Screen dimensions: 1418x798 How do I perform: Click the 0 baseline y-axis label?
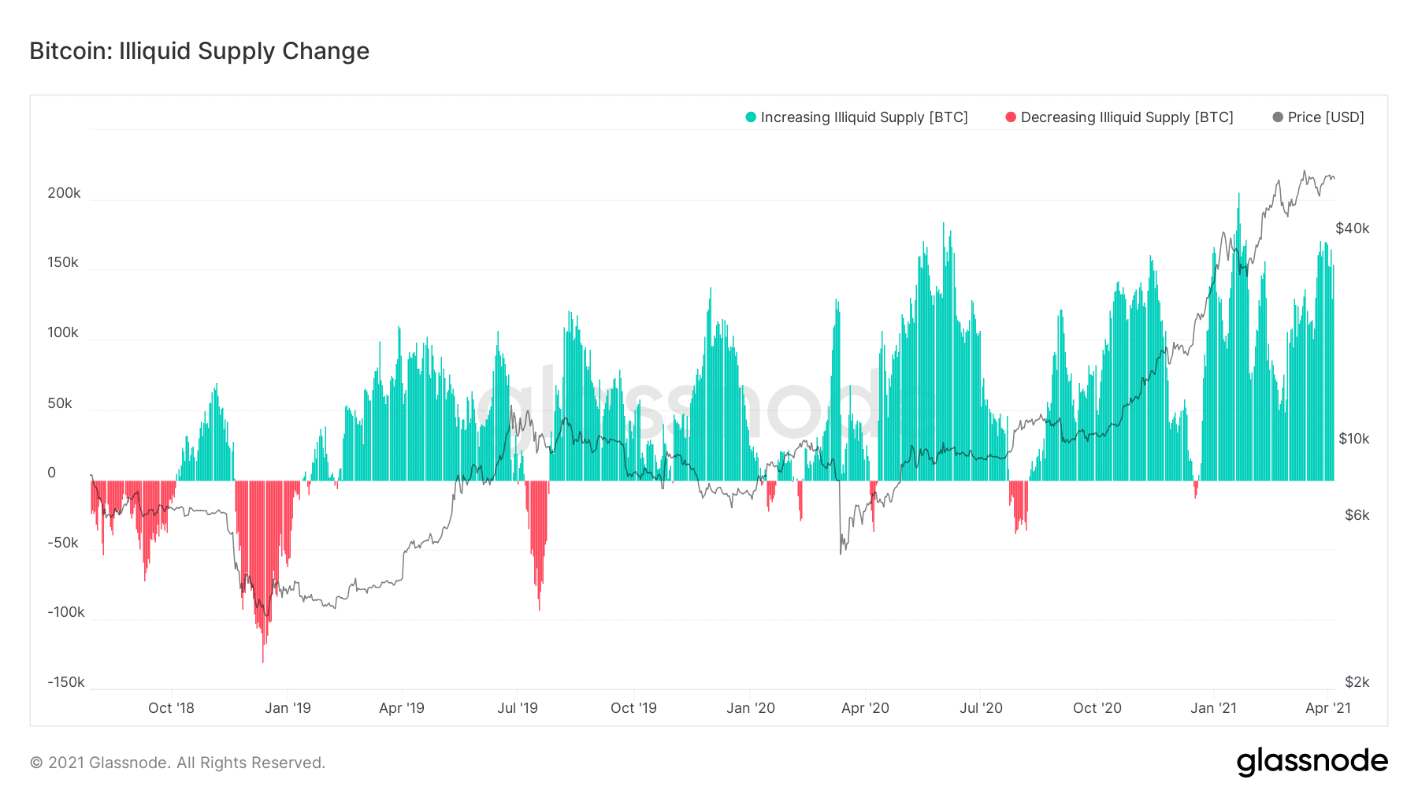pos(52,473)
